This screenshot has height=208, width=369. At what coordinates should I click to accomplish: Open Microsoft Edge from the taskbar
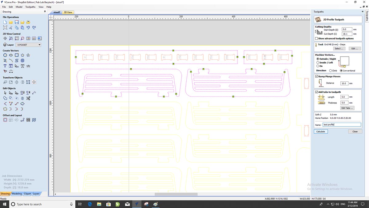(x=90, y=204)
